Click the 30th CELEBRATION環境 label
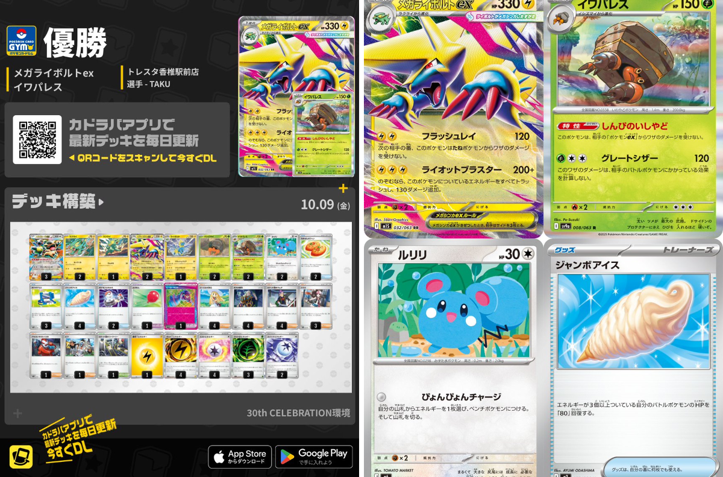Viewport: 723px width, 477px height. tap(298, 413)
